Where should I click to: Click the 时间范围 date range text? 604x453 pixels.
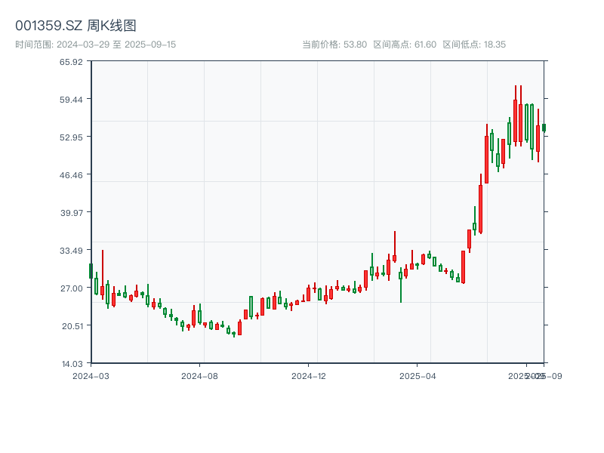click(96, 45)
